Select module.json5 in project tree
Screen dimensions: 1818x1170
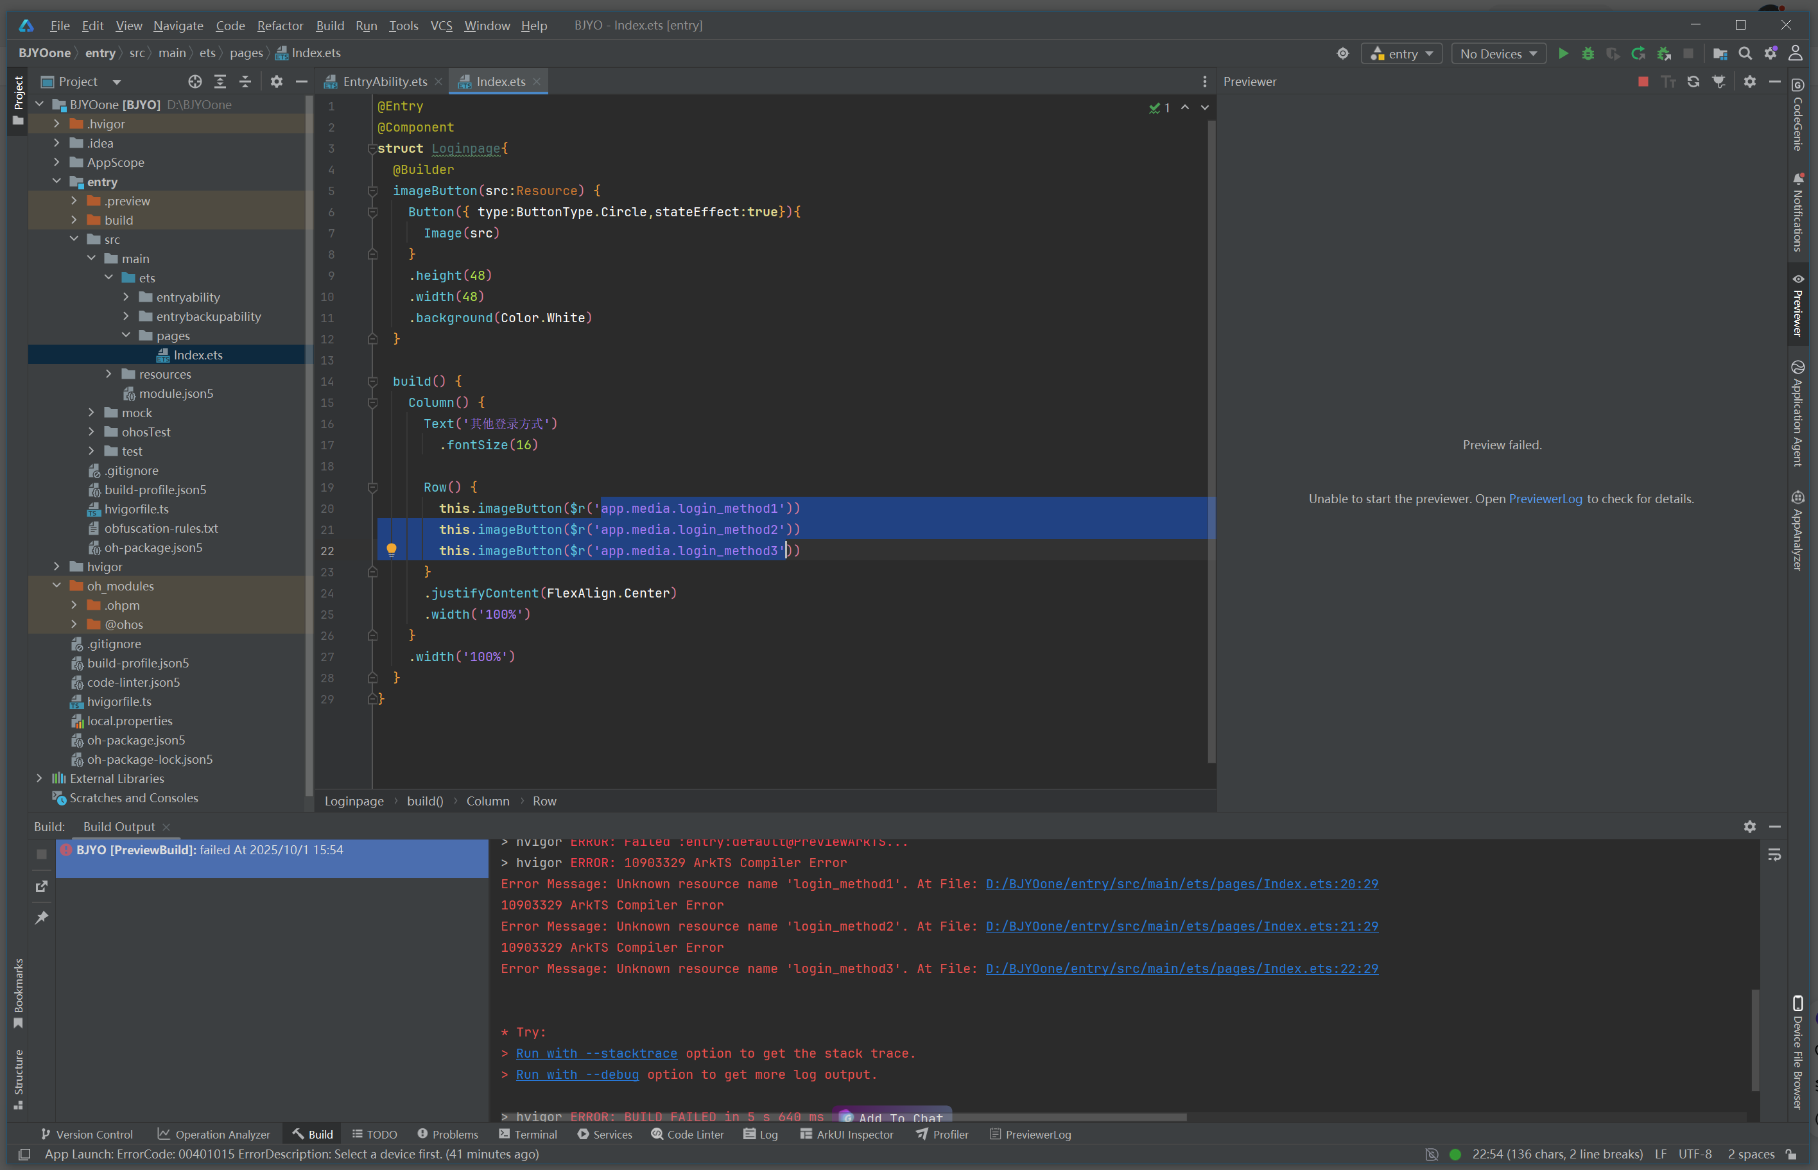(x=175, y=393)
